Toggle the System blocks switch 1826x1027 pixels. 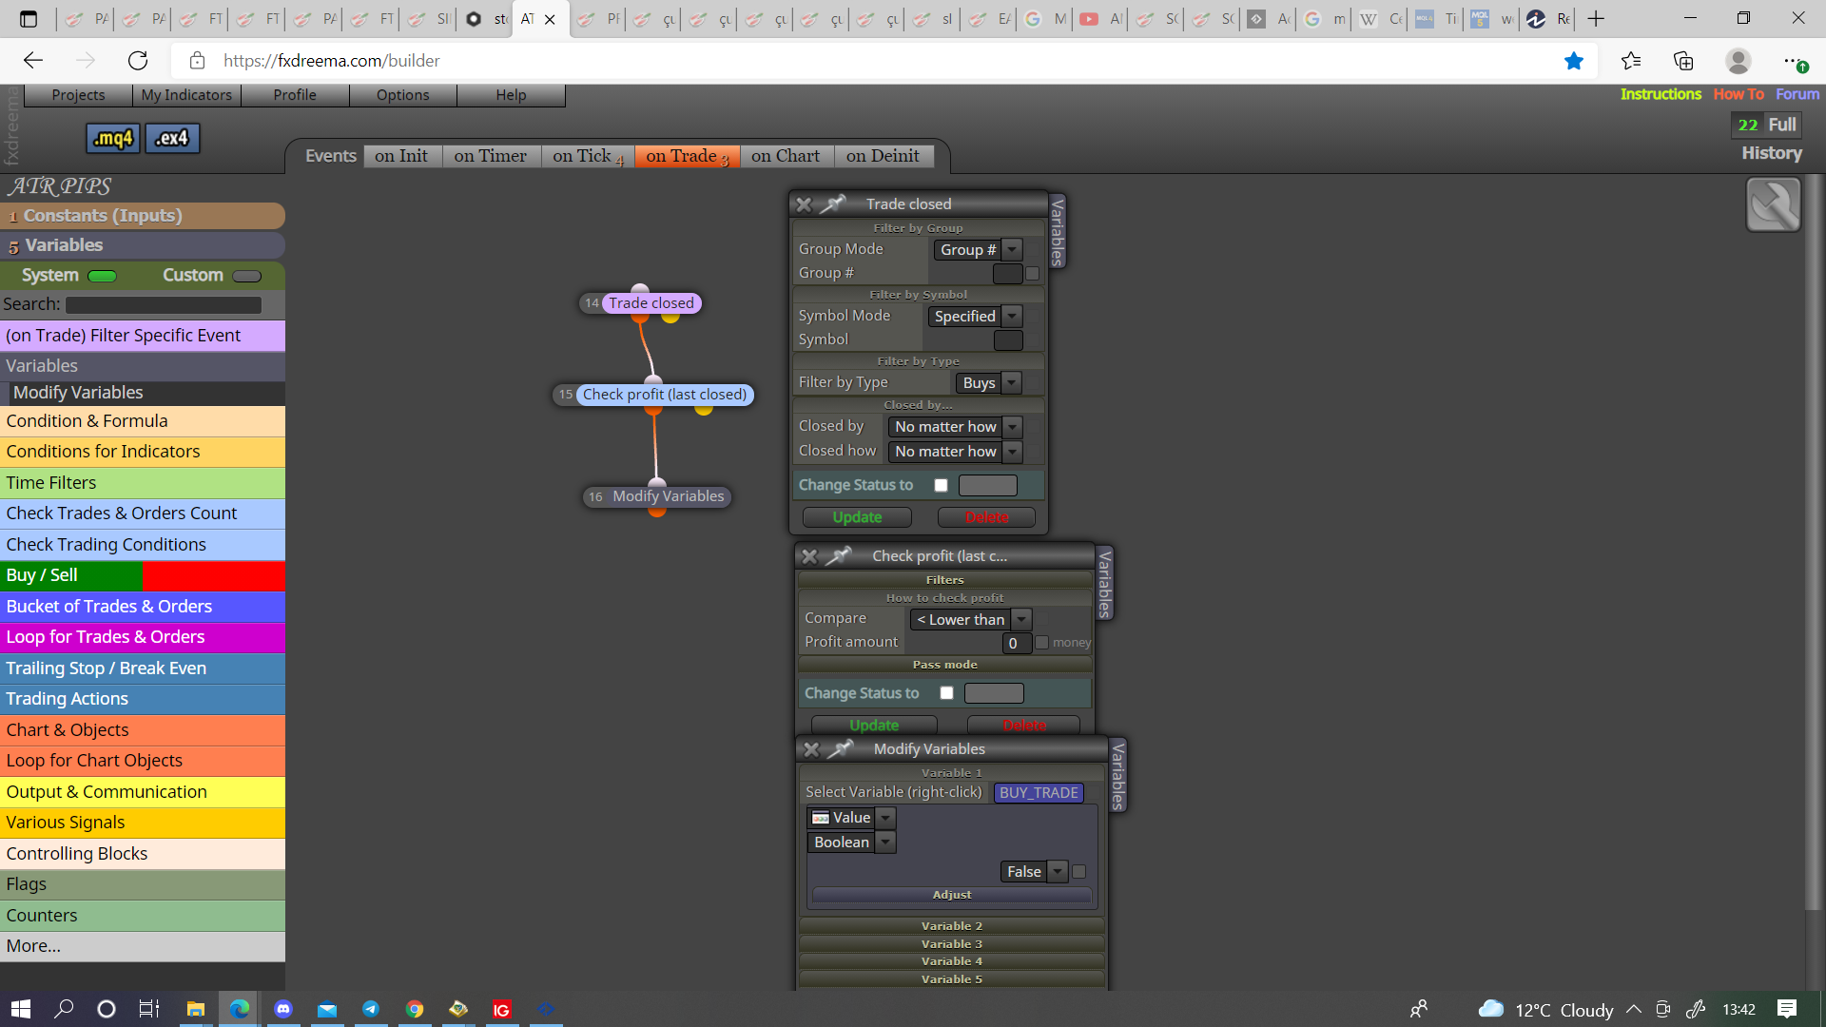(x=102, y=276)
